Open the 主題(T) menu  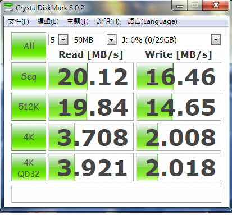78,21
